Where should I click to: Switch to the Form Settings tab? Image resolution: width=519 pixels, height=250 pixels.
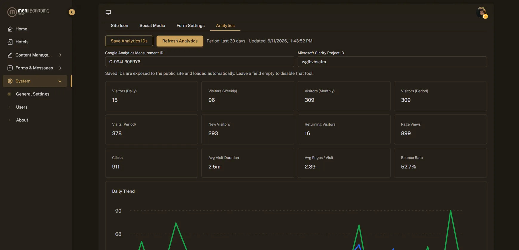pos(190,26)
